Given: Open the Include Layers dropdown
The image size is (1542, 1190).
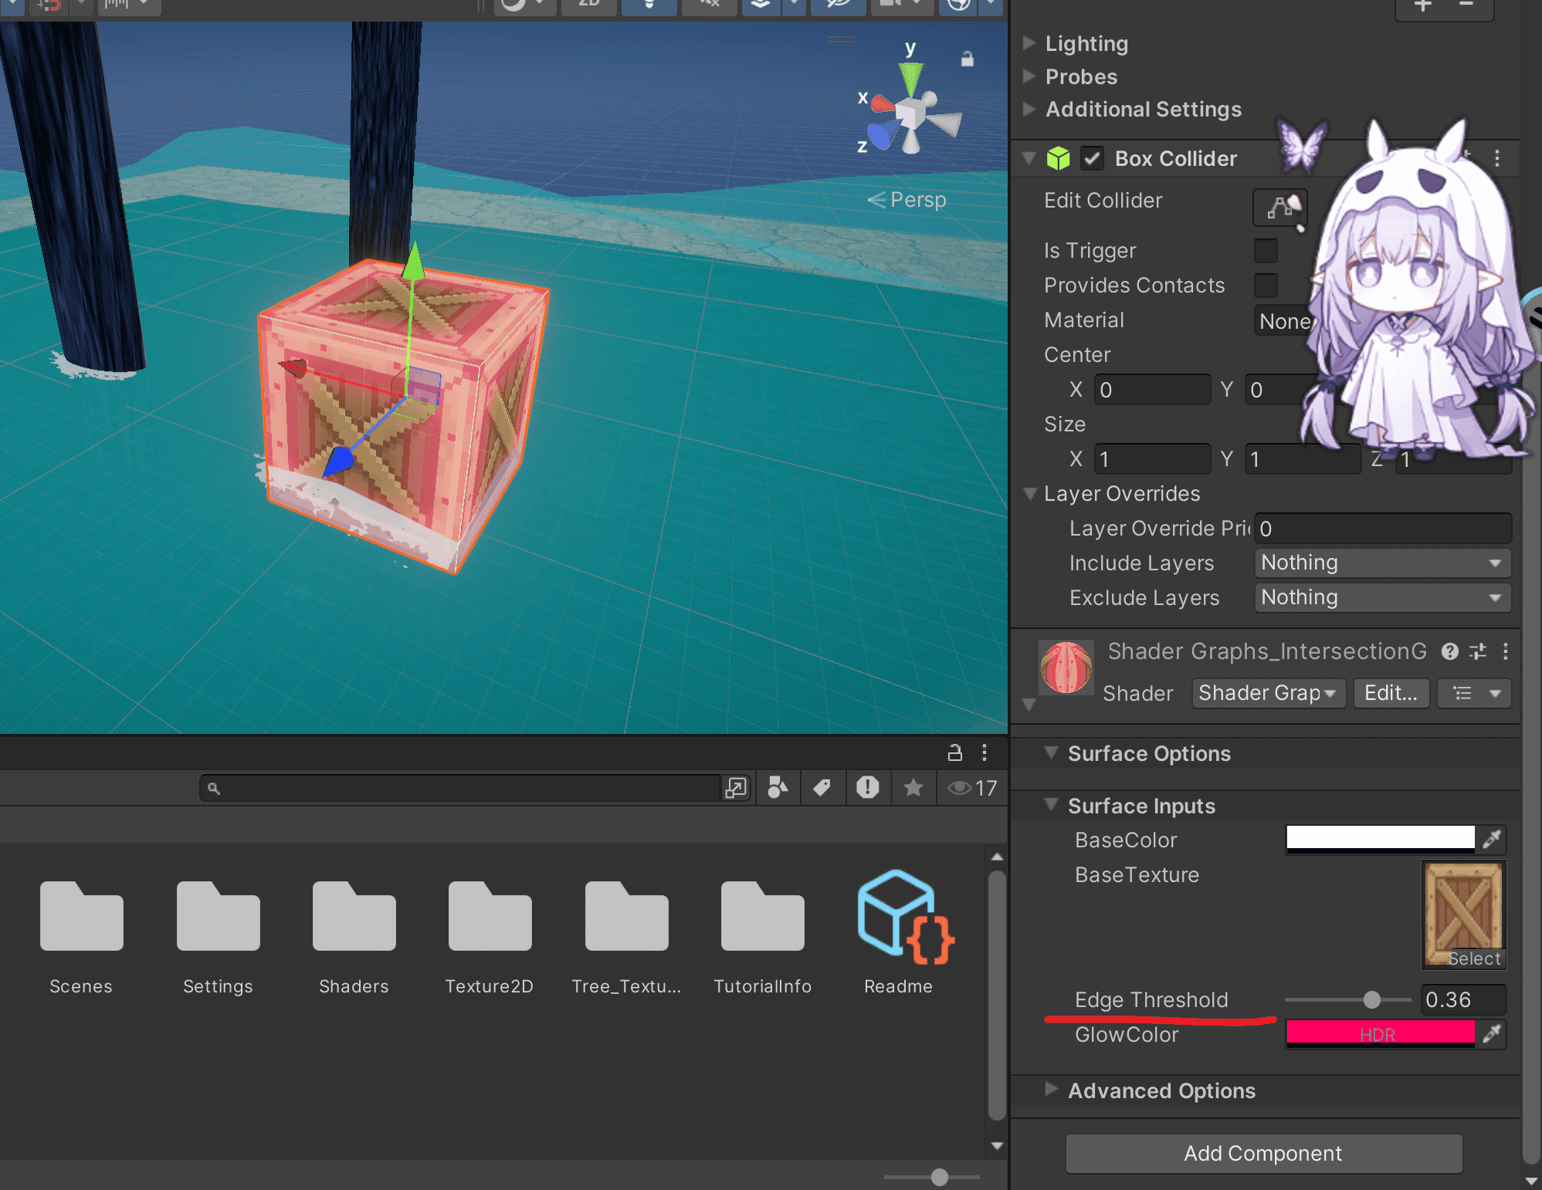Looking at the screenshot, I should coord(1382,563).
